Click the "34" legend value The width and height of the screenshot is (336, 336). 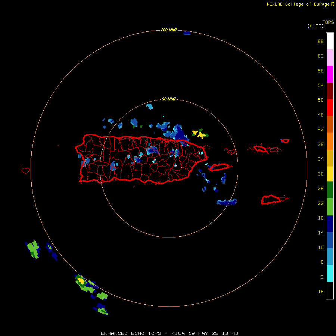click(321, 159)
